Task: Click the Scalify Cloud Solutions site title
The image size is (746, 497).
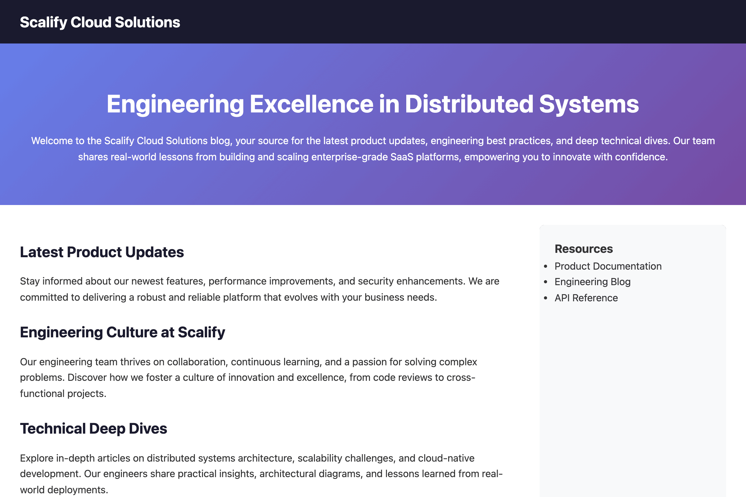Action: coord(100,22)
